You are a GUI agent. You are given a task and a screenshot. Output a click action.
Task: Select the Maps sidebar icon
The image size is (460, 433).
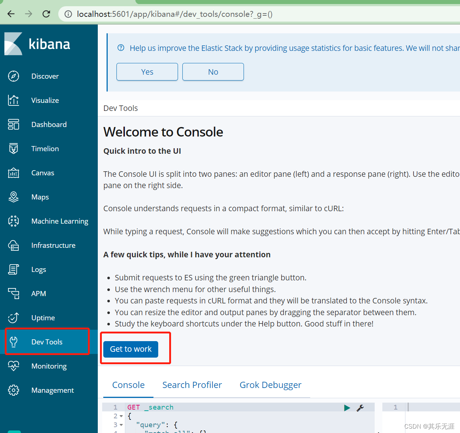click(x=13, y=197)
